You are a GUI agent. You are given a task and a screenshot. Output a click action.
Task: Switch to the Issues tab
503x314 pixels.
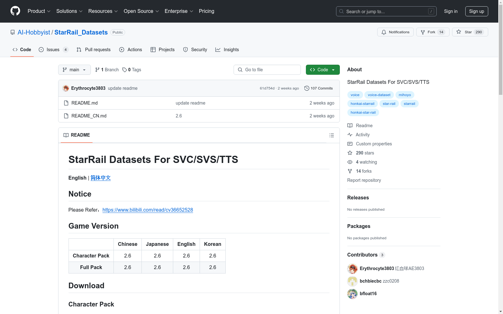53,50
